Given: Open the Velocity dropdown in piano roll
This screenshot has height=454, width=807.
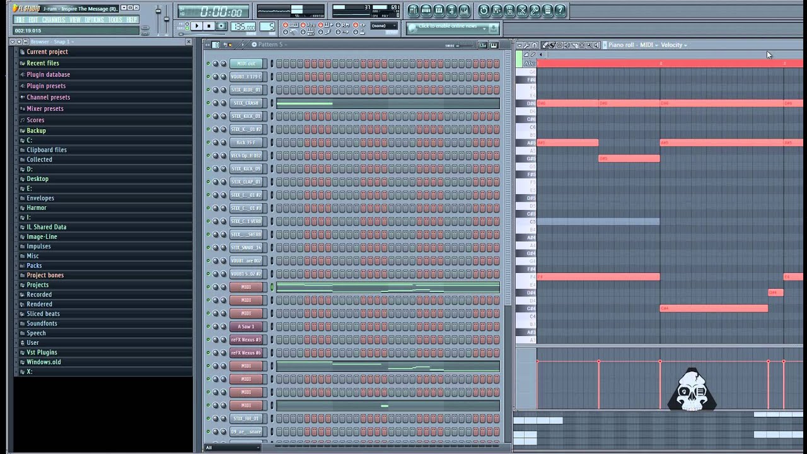Looking at the screenshot, I should coord(674,45).
